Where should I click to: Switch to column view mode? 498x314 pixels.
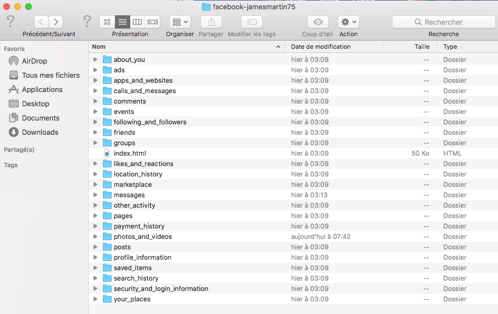pos(137,22)
